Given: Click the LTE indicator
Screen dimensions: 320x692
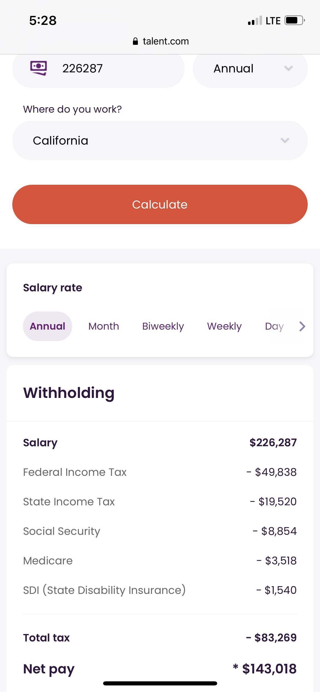Looking at the screenshot, I should tap(273, 20).
